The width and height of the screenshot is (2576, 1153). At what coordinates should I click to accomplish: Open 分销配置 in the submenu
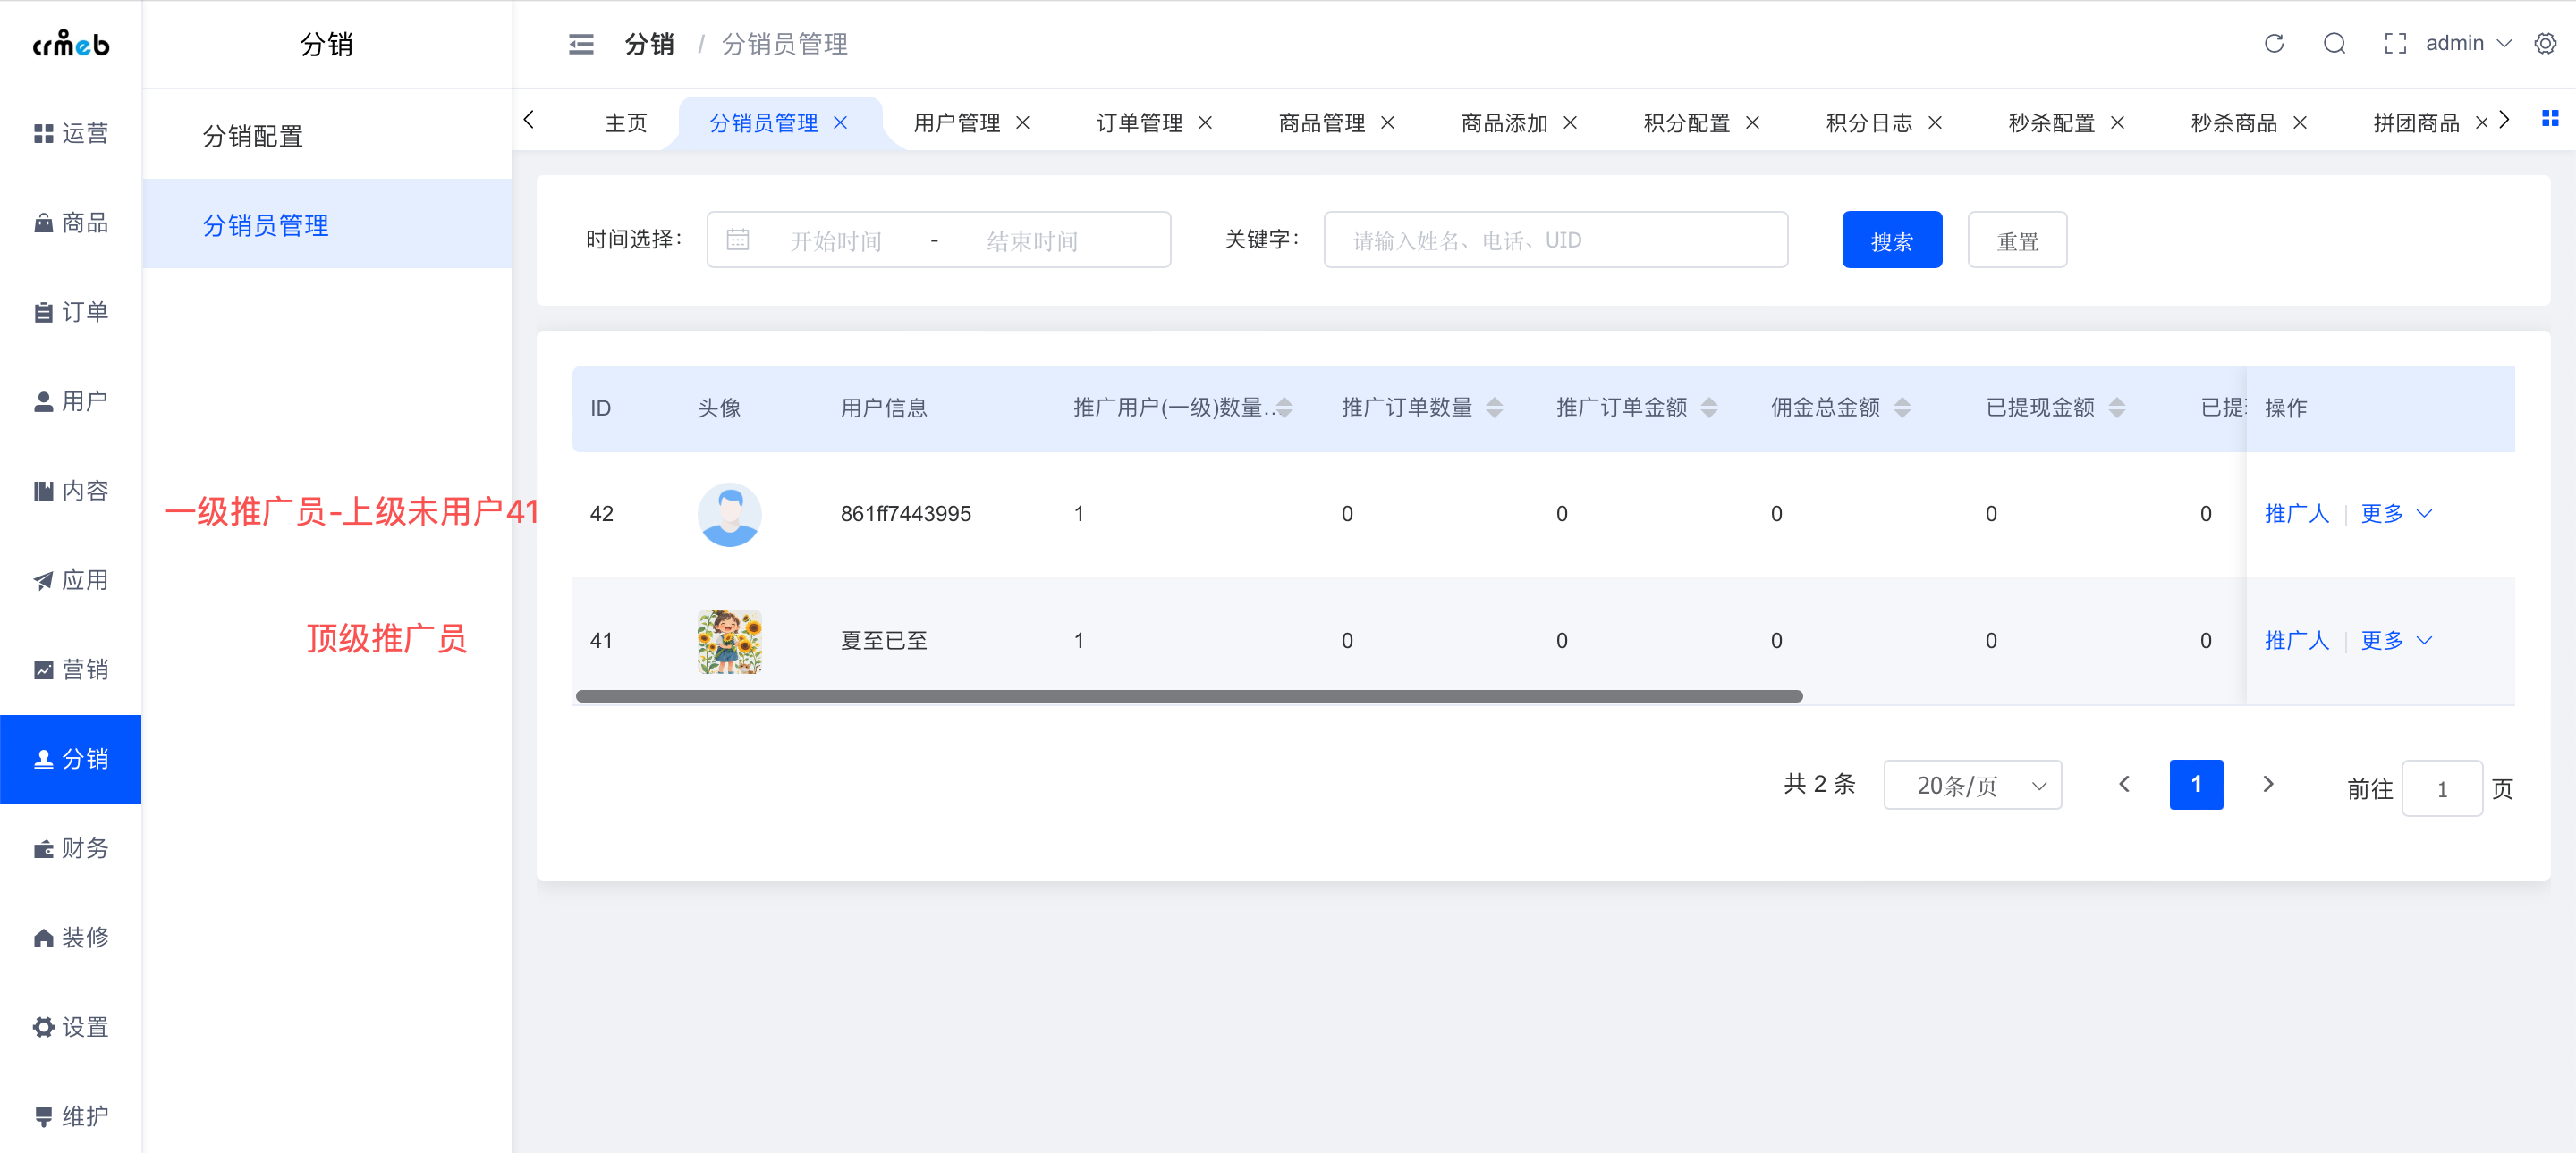253,136
